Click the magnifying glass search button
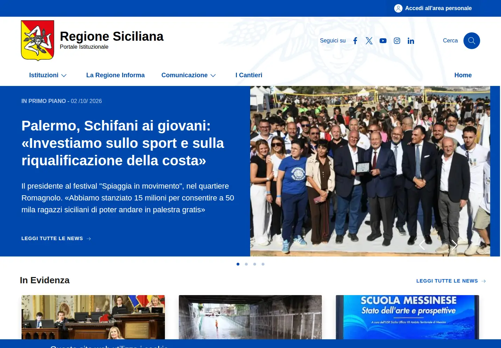Viewport: 501px width, 348px height. pyautogui.click(x=472, y=41)
